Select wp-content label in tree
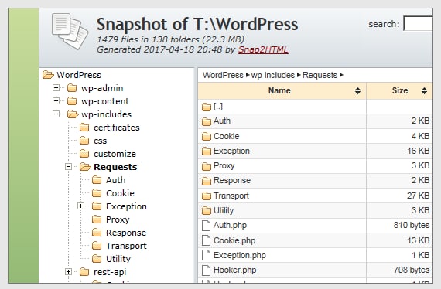The image size is (441, 289). coord(105,101)
